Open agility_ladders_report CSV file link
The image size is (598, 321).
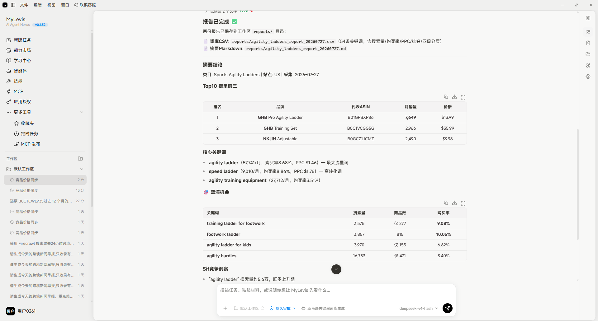point(283,41)
